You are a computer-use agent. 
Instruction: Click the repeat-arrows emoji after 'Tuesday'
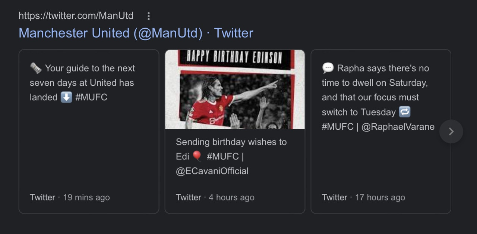pos(404,112)
